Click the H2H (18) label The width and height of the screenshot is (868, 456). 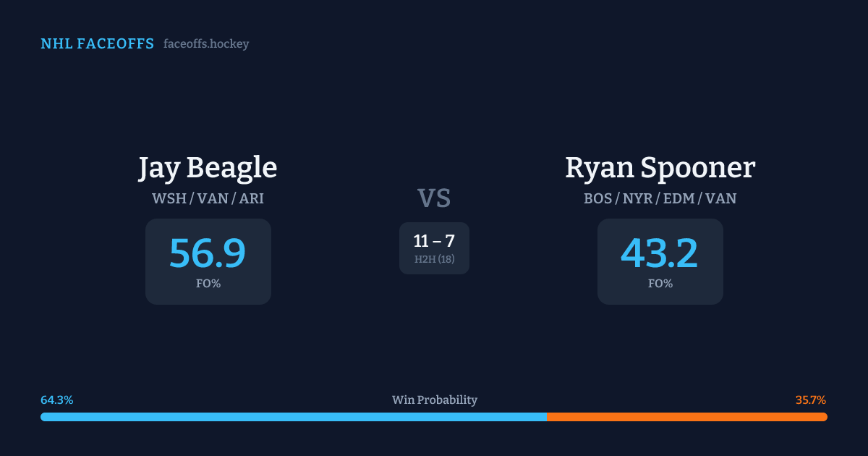[x=434, y=259]
